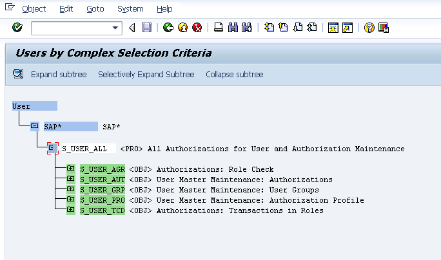Collapse the SAP* user node
Screen dimensions: 441x260
(35, 127)
